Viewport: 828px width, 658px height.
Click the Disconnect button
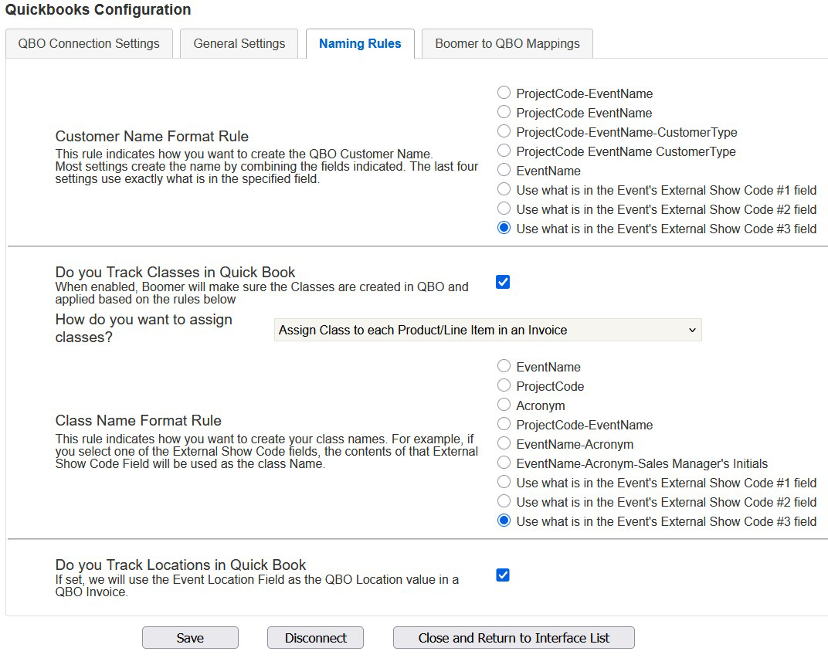coord(315,638)
